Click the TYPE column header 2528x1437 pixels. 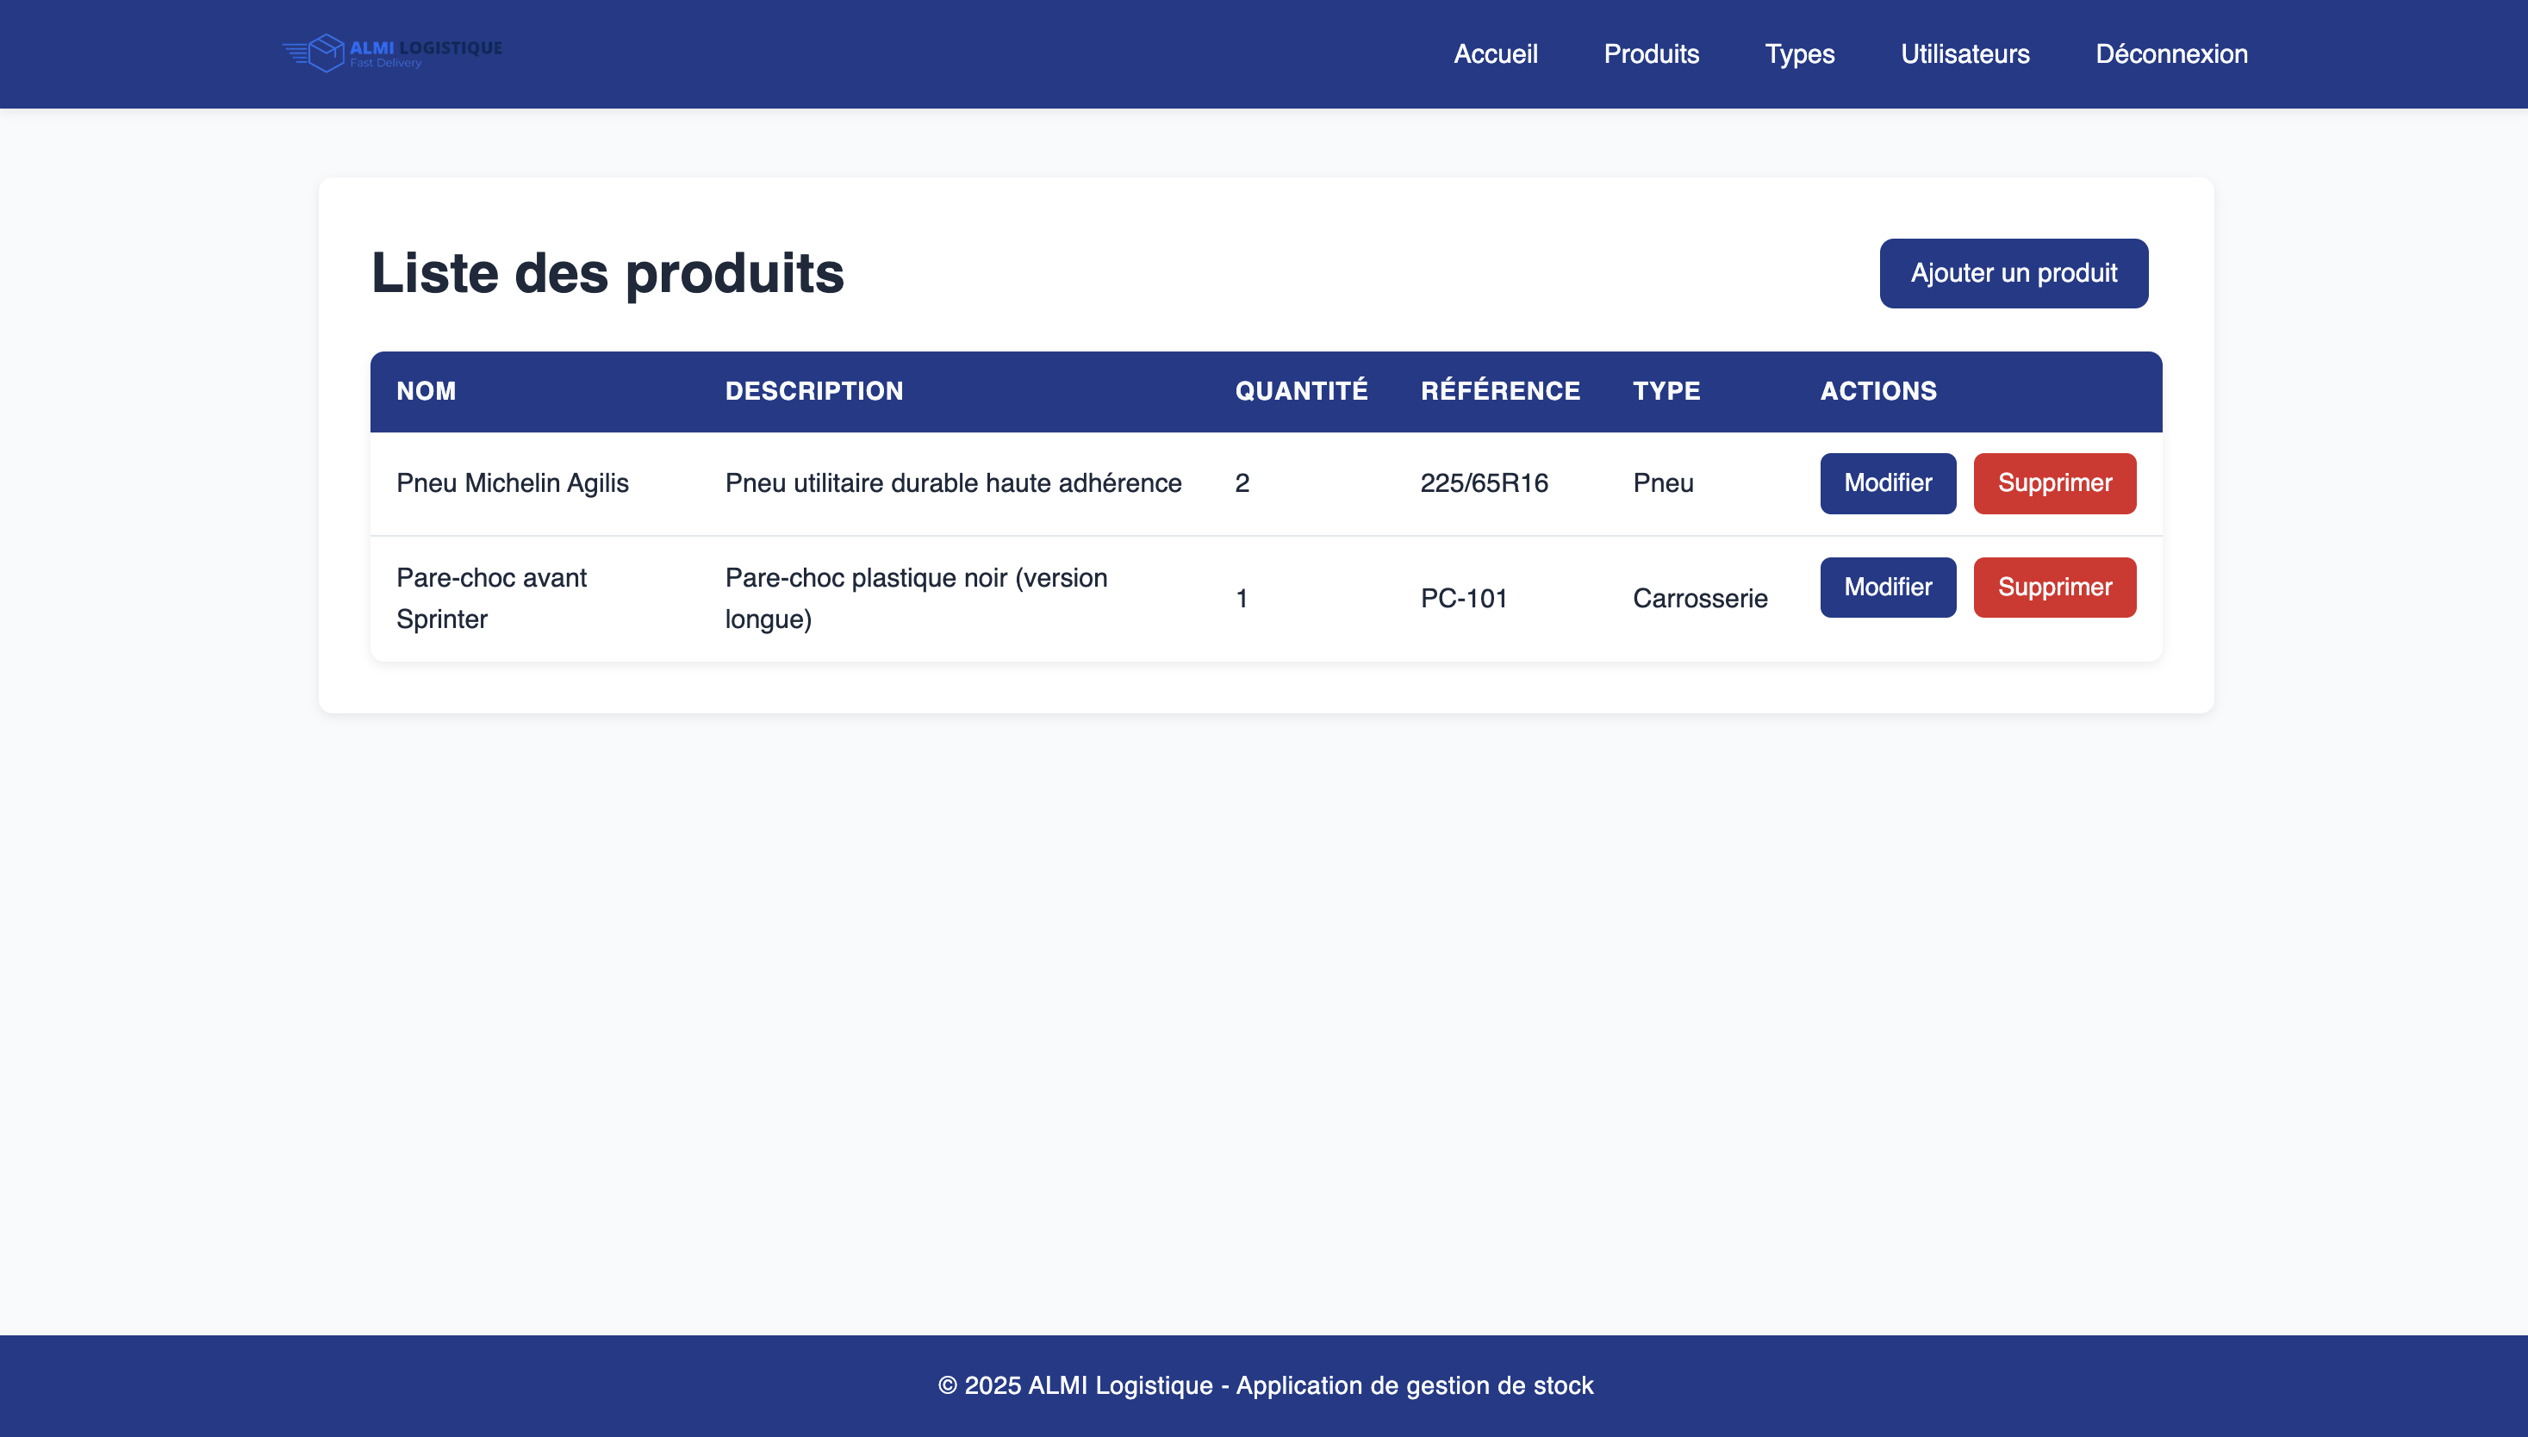1666,391
